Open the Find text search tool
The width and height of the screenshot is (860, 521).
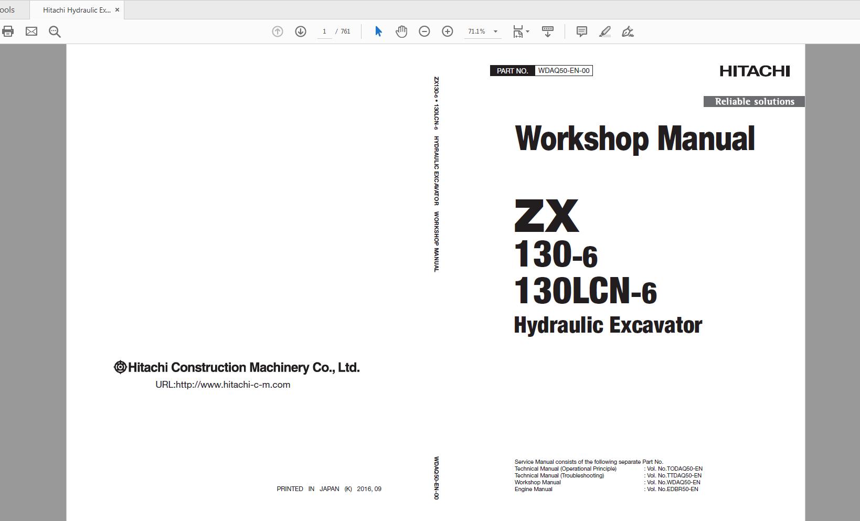pos(55,31)
